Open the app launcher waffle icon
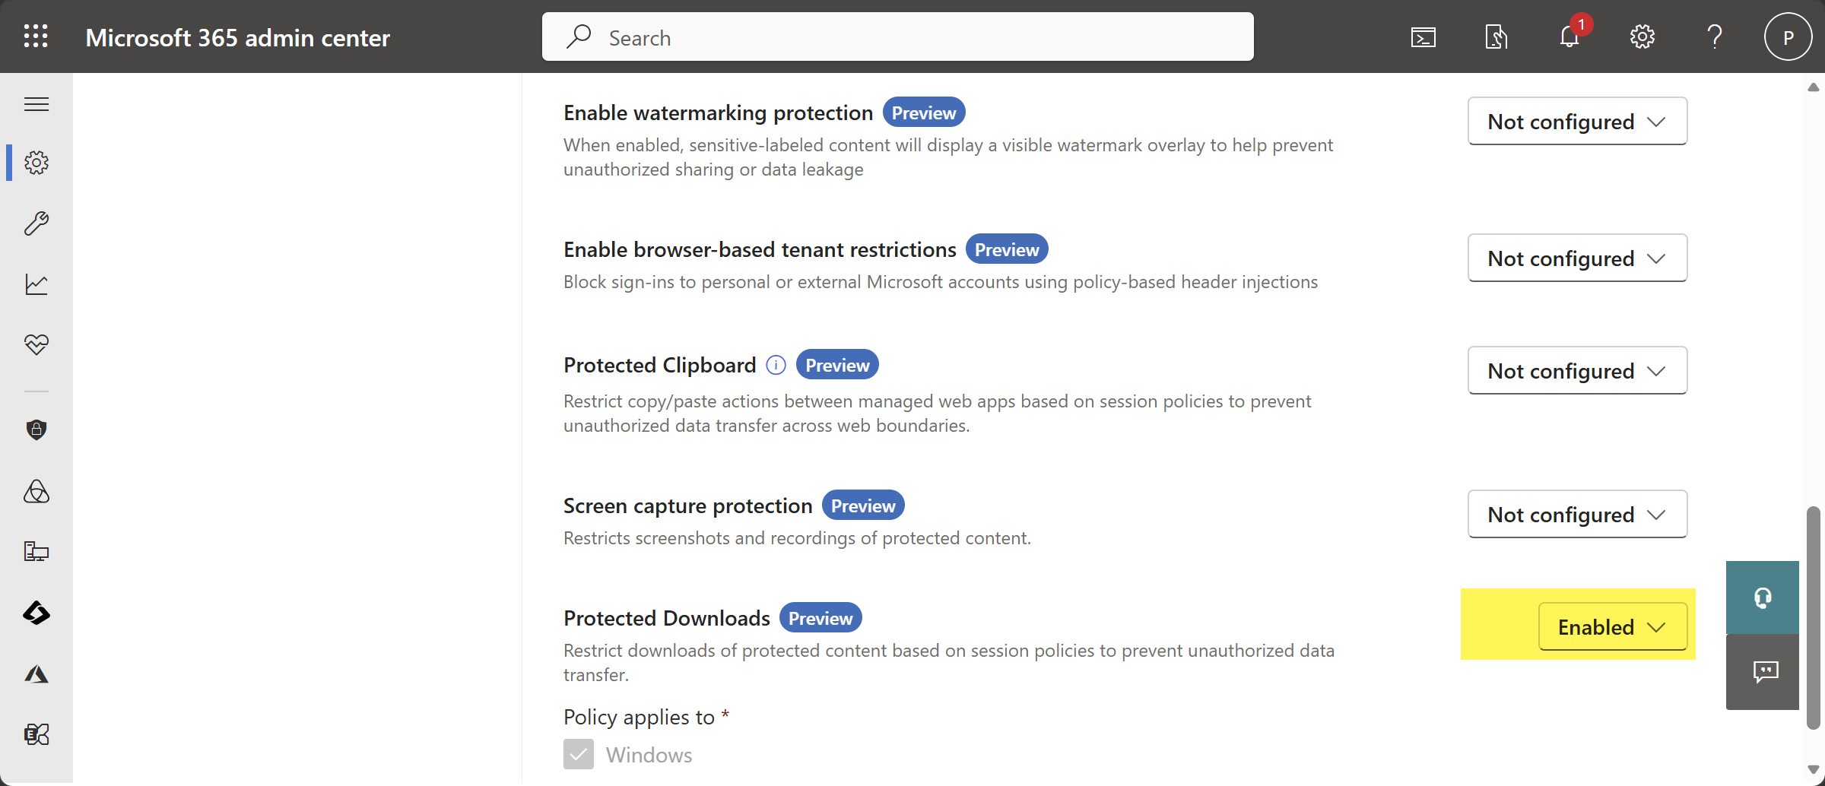 coord(36,36)
